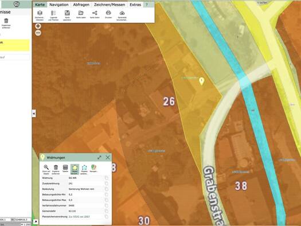Click the Karte speichern floppy disk icon
Image resolution: width=301 pixels, height=226 pixels.
[x=67, y=15]
